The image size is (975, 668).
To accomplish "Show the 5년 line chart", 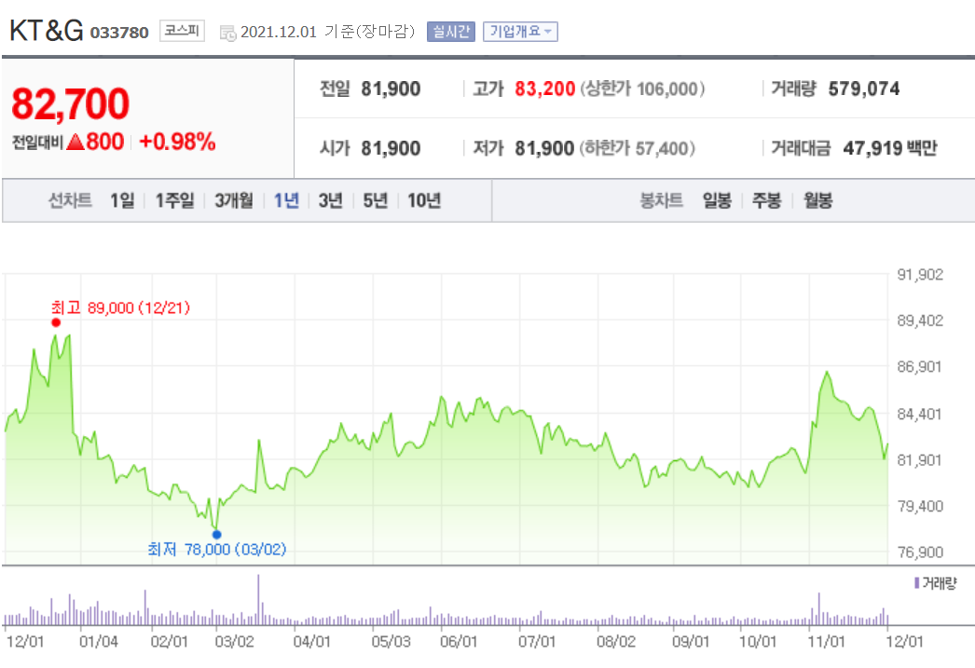I will [375, 200].
